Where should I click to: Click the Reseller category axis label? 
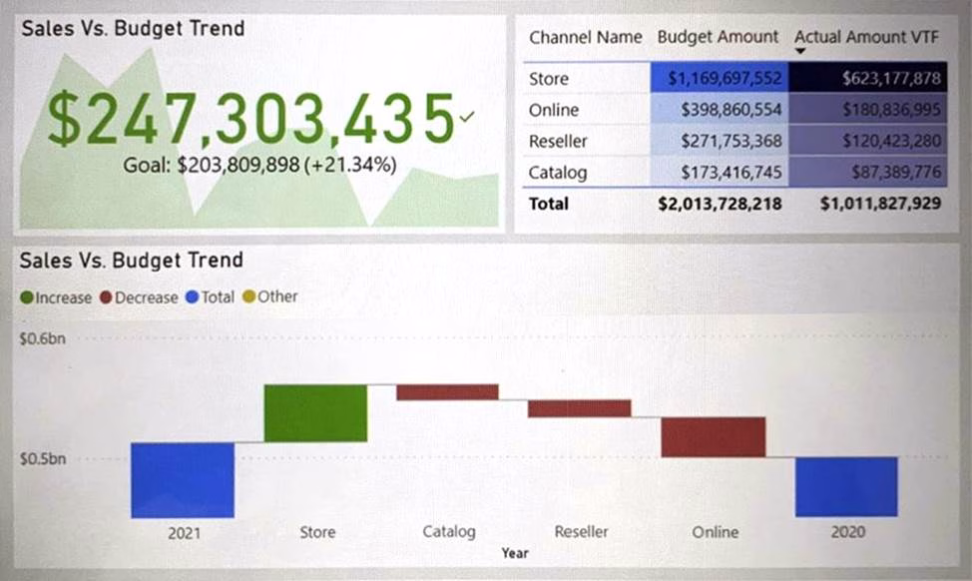pos(581,532)
